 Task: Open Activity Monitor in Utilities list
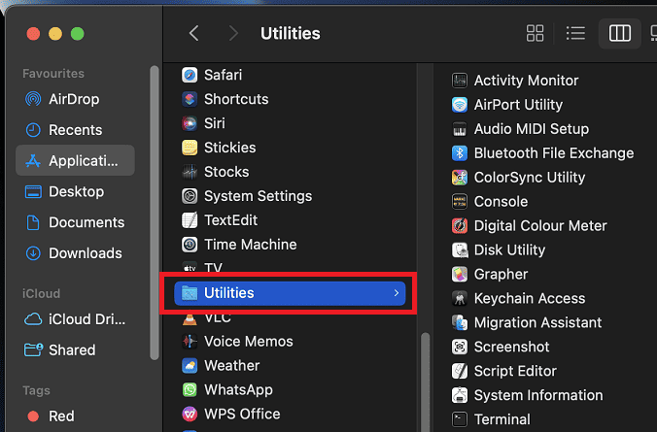(x=525, y=81)
